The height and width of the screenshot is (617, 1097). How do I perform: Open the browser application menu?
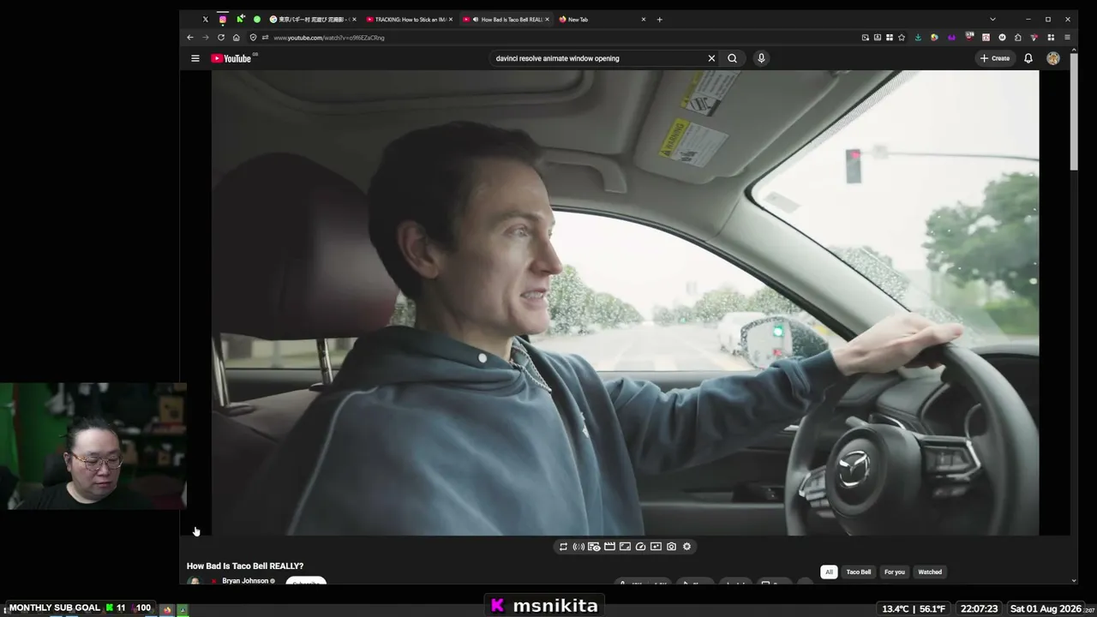tap(1067, 38)
